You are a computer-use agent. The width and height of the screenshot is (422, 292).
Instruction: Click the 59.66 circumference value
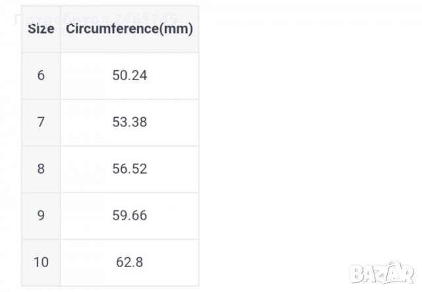pyautogui.click(x=129, y=216)
